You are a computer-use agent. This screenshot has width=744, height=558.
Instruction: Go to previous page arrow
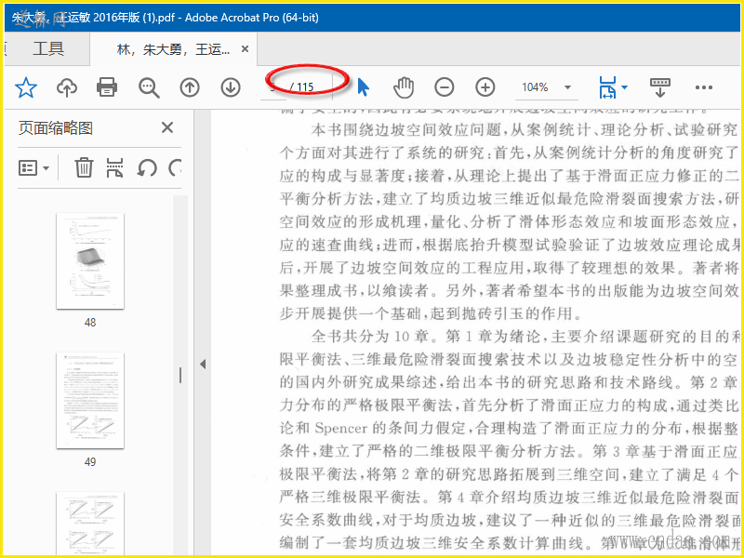point(190,87)
